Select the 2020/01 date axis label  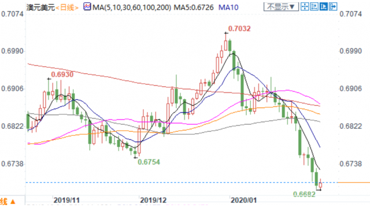(243, 200)
